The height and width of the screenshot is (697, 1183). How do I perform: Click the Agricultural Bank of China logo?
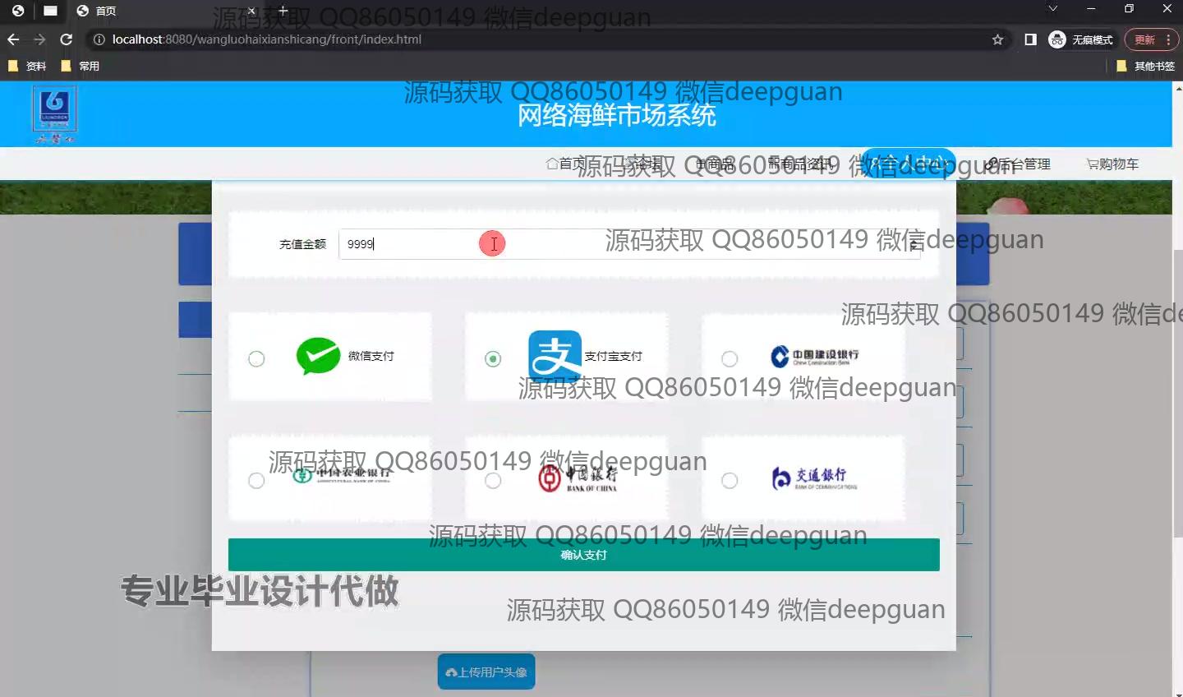342,475
